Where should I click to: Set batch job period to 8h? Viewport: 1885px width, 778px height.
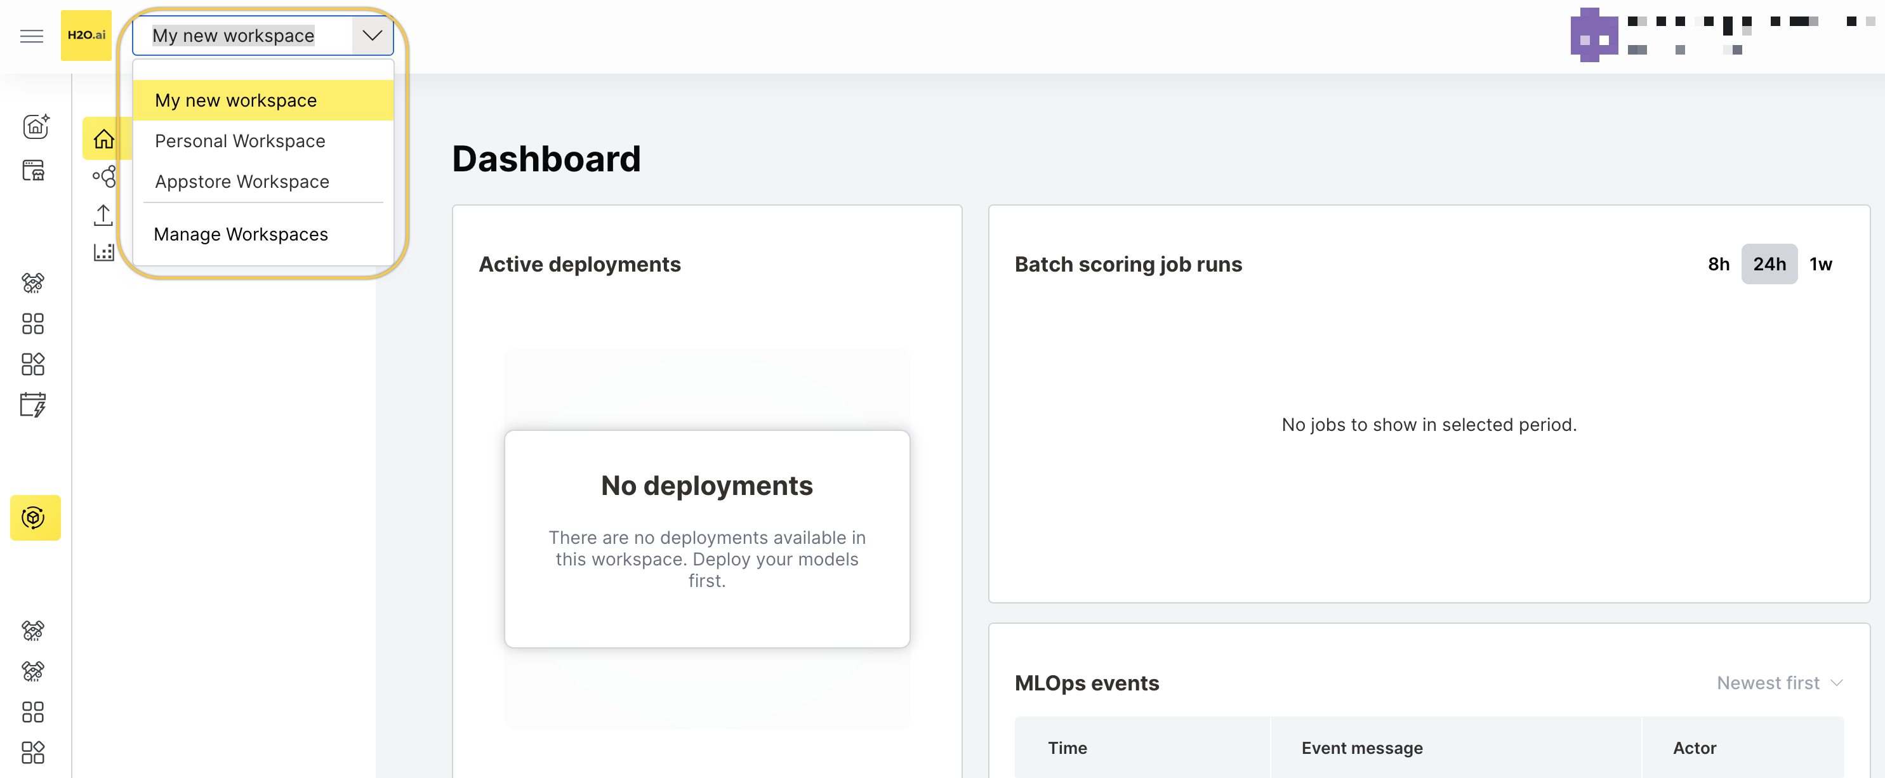[1718, 264]
